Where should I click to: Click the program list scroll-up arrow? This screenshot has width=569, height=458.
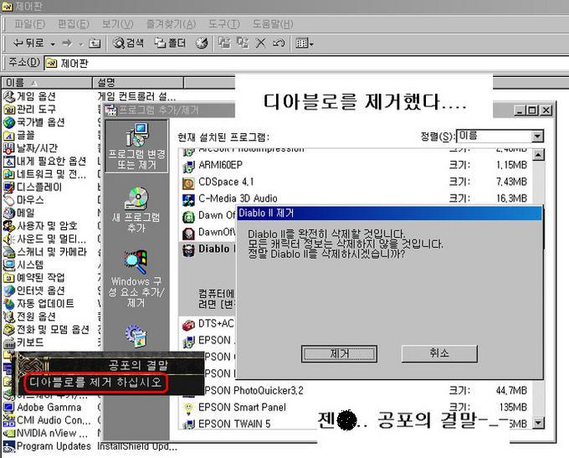tap(538, 155)
